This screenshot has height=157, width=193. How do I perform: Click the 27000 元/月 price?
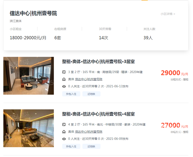click(175, 125)
